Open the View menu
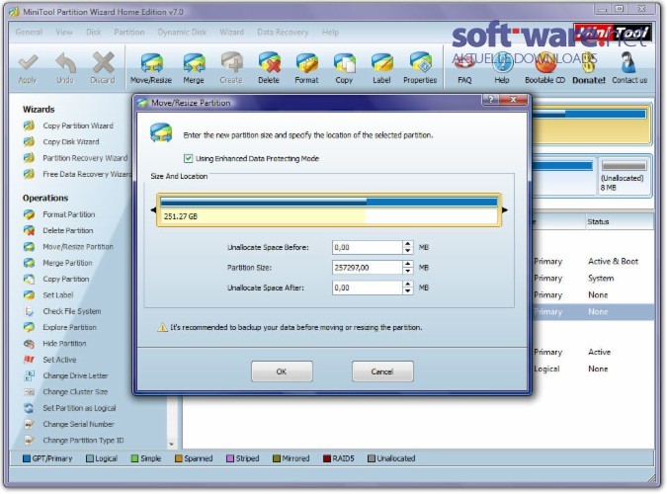 [64, 33]
